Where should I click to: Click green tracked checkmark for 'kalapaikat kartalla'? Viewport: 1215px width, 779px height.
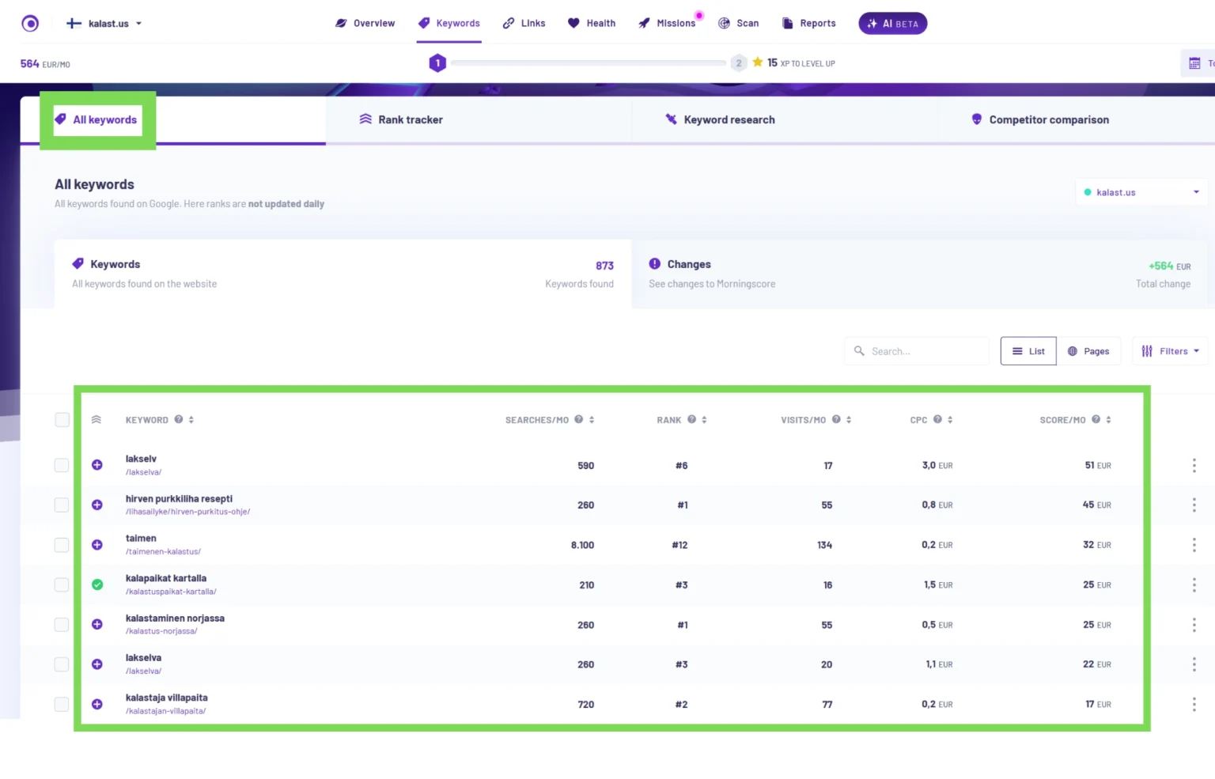point(97,584)
